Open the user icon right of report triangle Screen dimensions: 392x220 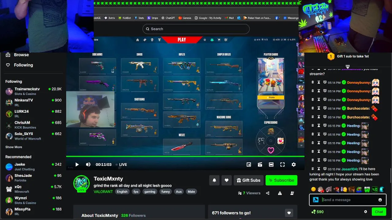(x=292, y=193)
